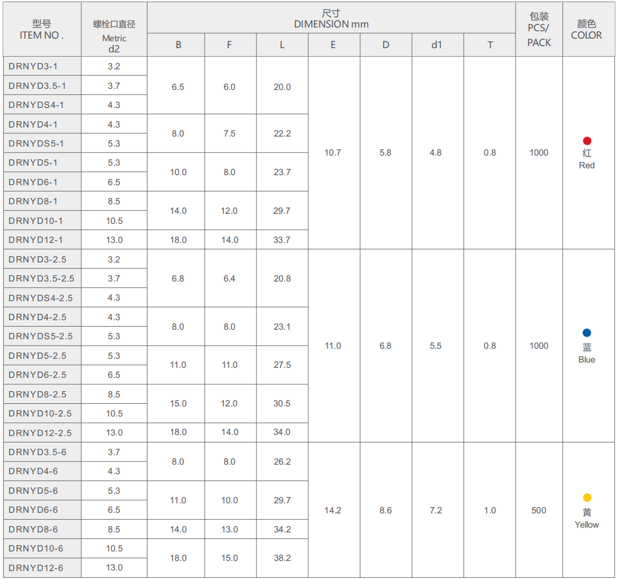617x579 pixels.
Task: Select the T column header
Action: click(x=490, y=45)
